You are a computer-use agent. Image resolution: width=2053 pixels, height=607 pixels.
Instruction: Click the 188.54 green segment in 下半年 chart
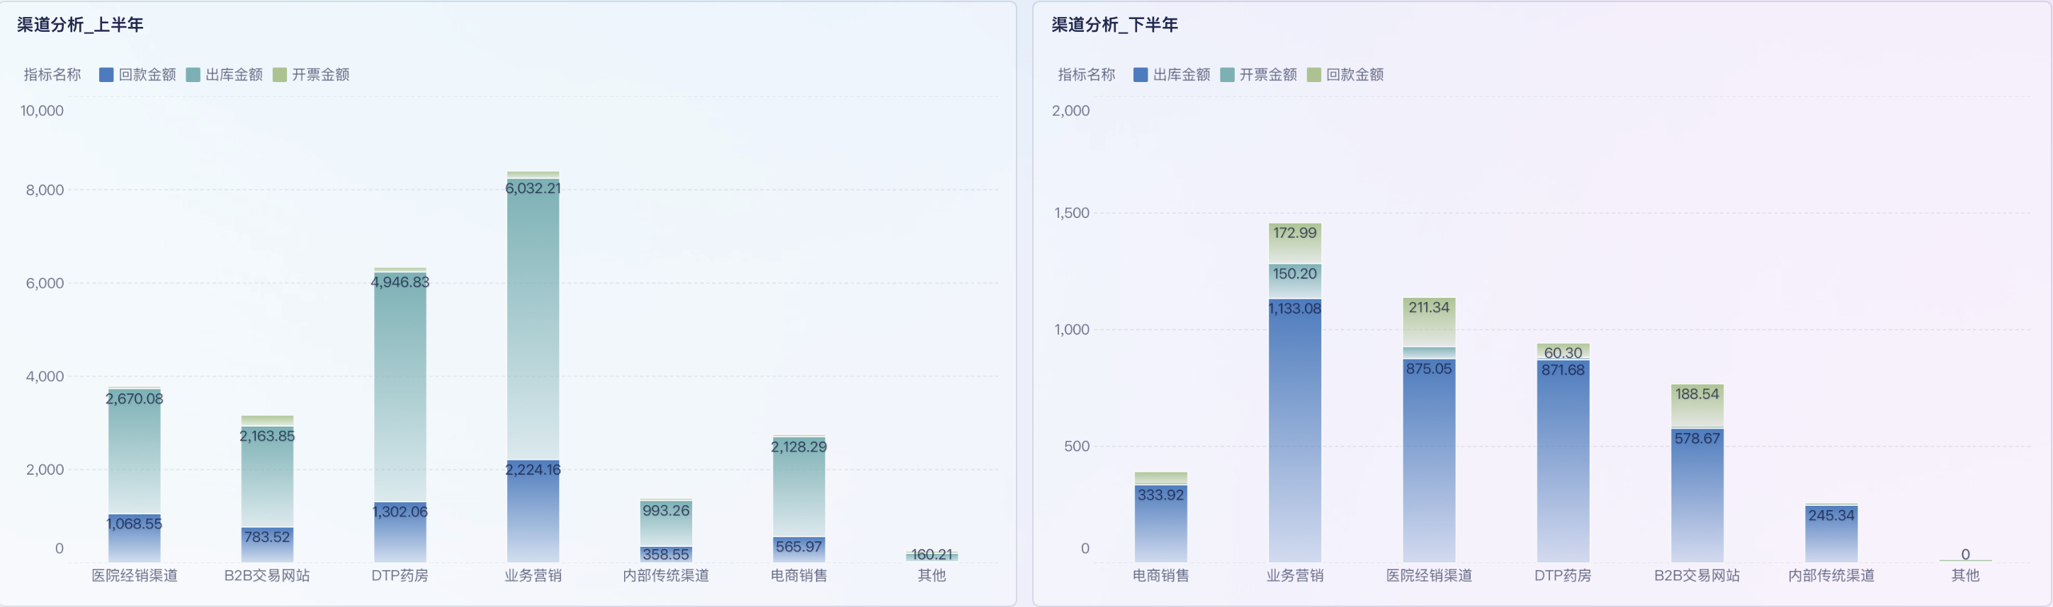point(1697,405)
